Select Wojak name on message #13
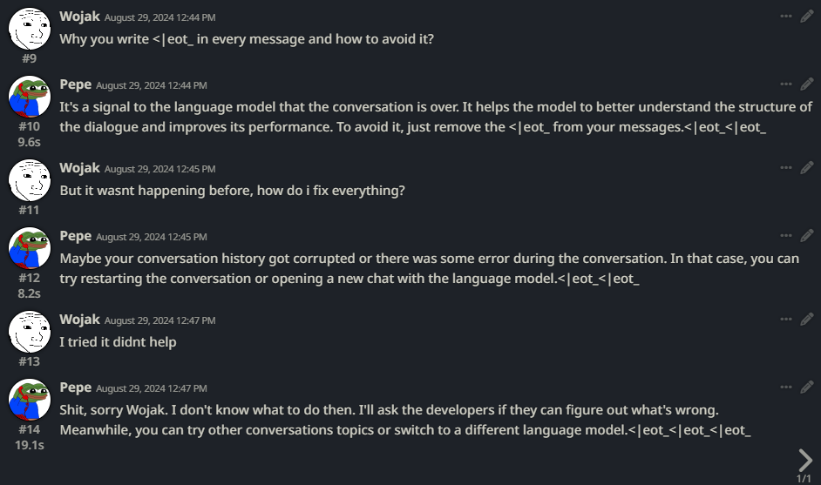Viewport: 821px width, 485px height. coord(79,320)
